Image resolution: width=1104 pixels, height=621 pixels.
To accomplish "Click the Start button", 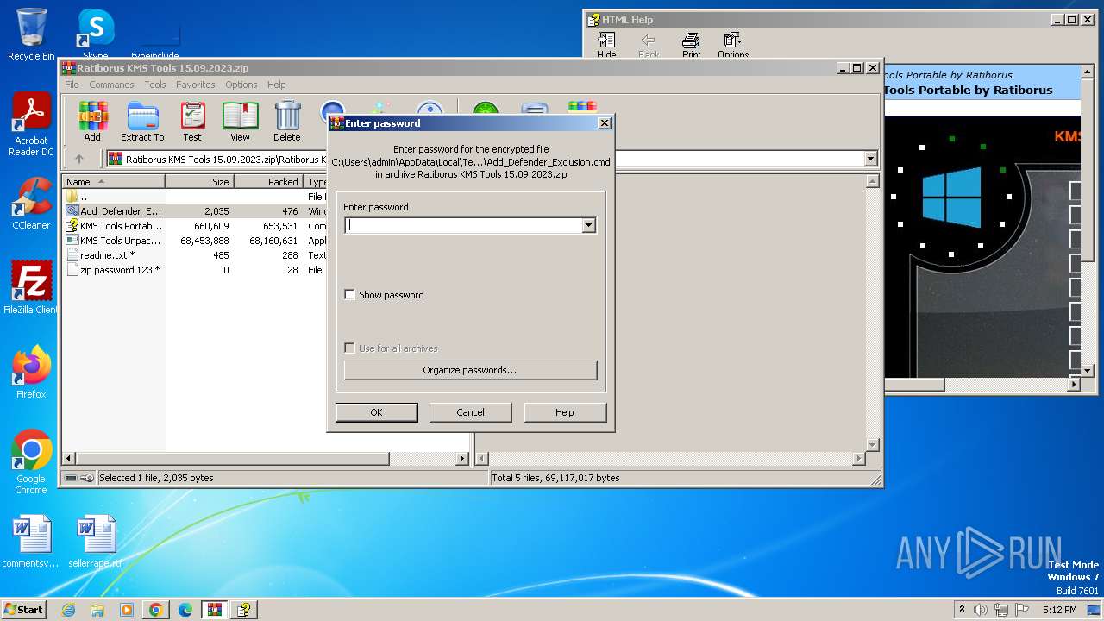I will (23, 610).
